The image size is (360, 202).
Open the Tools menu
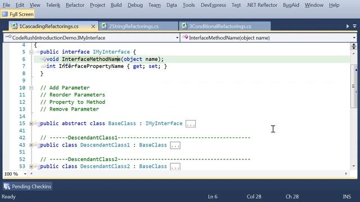188,5
